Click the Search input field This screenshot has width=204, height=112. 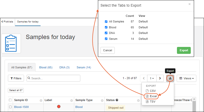[55, 78]
